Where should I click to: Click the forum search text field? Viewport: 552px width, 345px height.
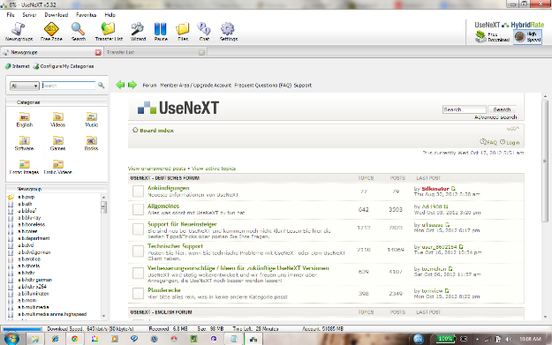[x=464, y=109]
